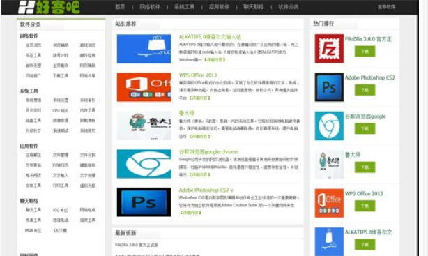428x256 pixels.
Task: Click 【详细内容】 under the 鲁大师 description
Action: [199, 136]
